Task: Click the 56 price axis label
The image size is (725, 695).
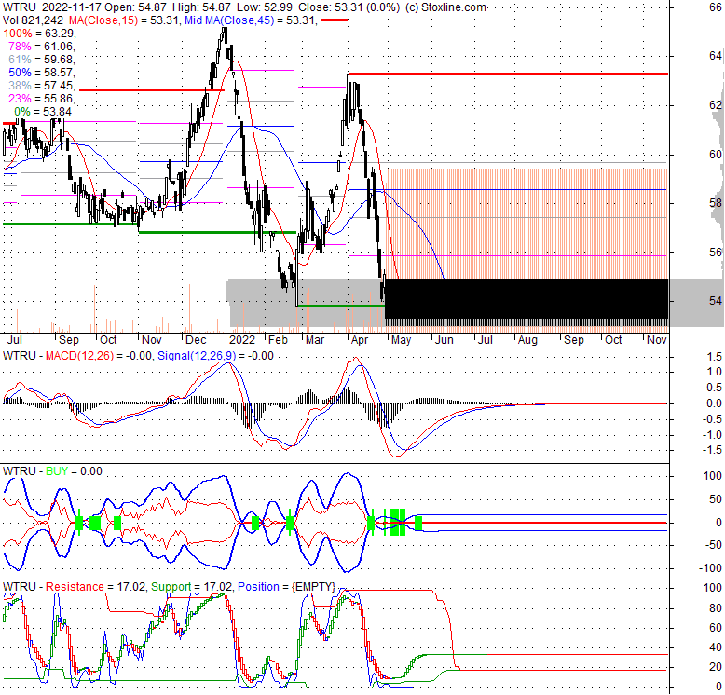Action: pos(716,252)
